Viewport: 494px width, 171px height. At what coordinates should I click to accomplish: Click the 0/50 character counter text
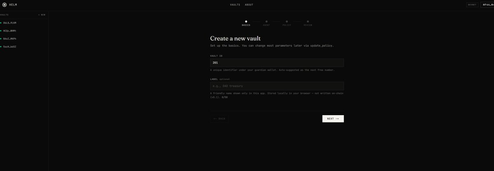[224, 97]
